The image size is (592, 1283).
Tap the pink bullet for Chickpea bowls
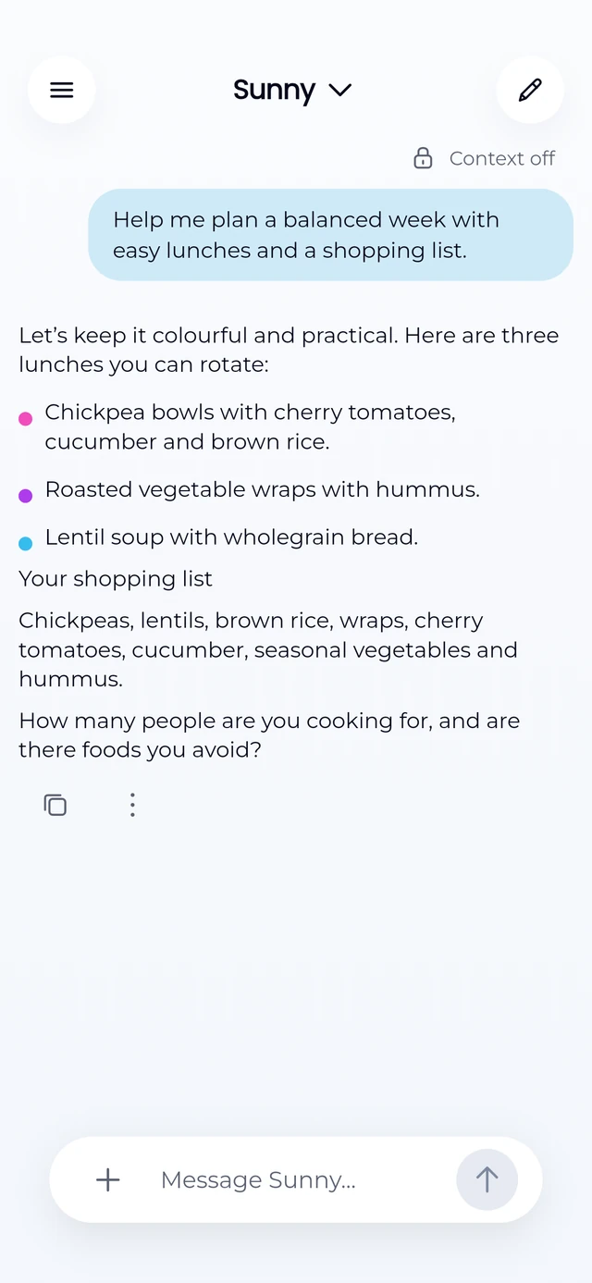[x=26, y=419]
